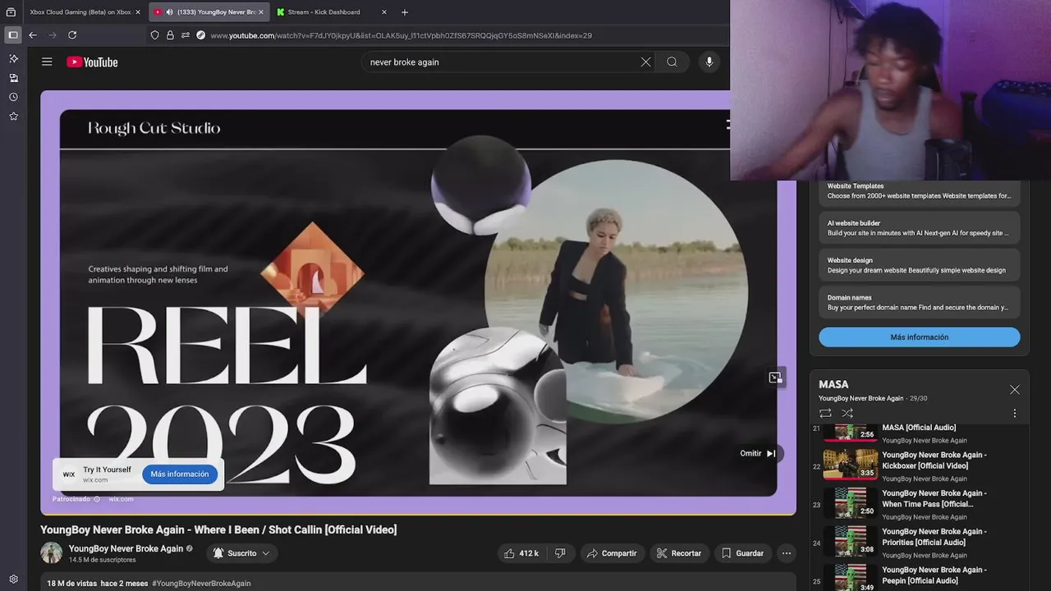Like the video with thumbs up 412 k

click(x=521, y=553)
